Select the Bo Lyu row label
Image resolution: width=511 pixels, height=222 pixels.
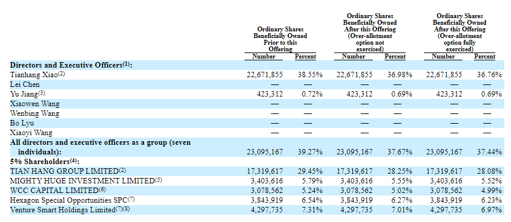22,123
